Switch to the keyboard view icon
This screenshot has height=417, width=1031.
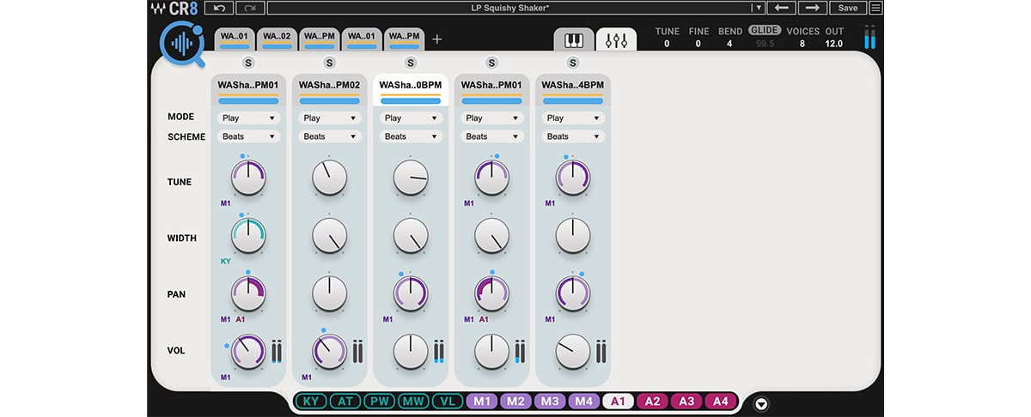coord(574,40)
